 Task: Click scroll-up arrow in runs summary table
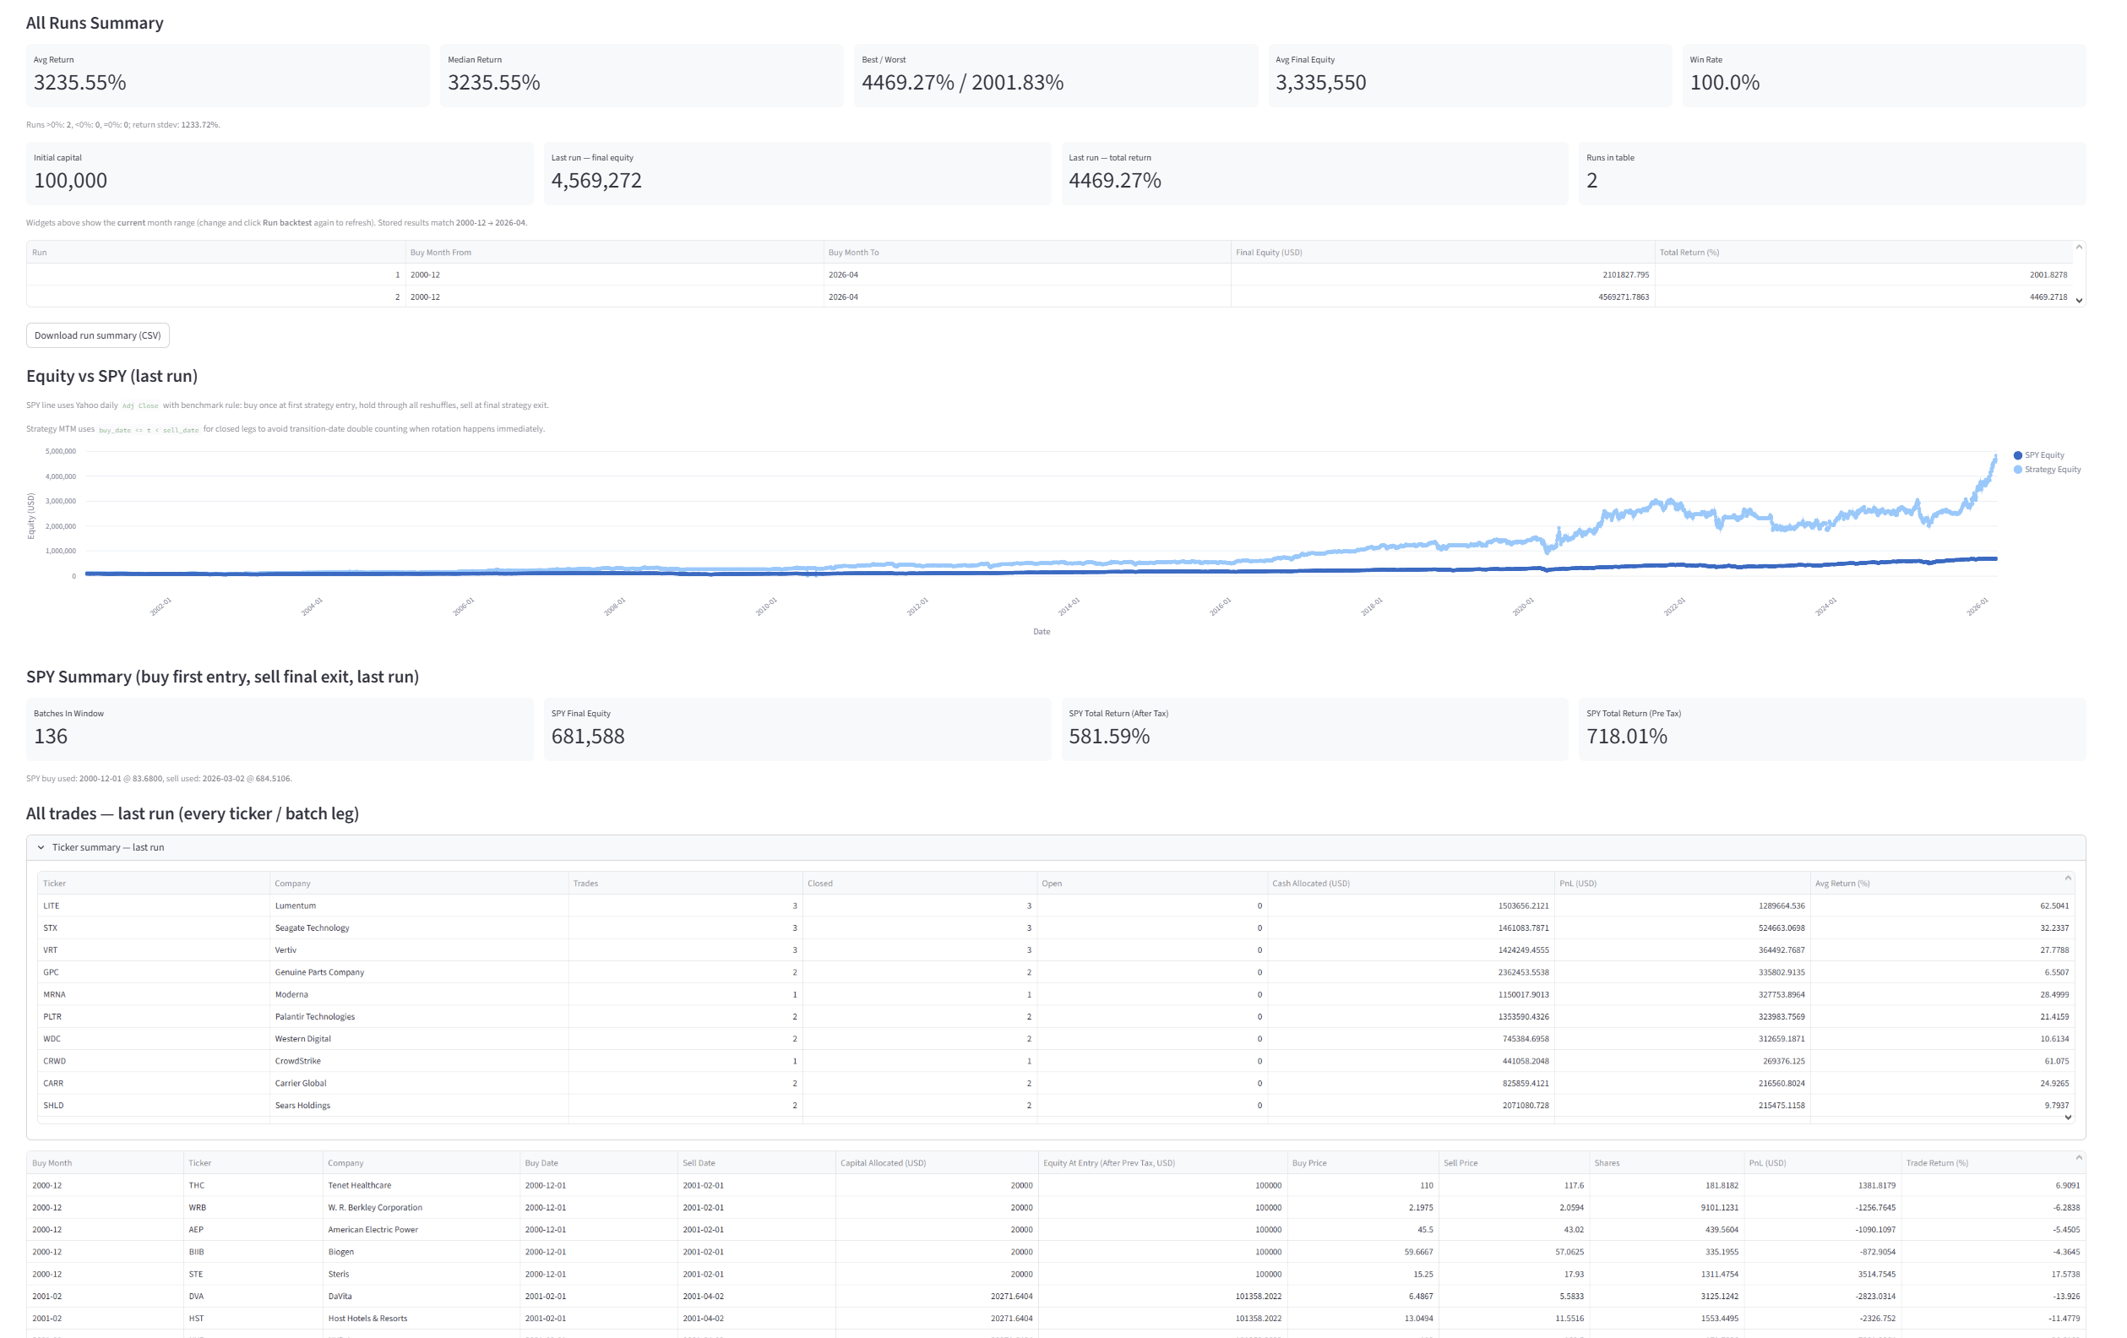click(x=2078, y=247)
